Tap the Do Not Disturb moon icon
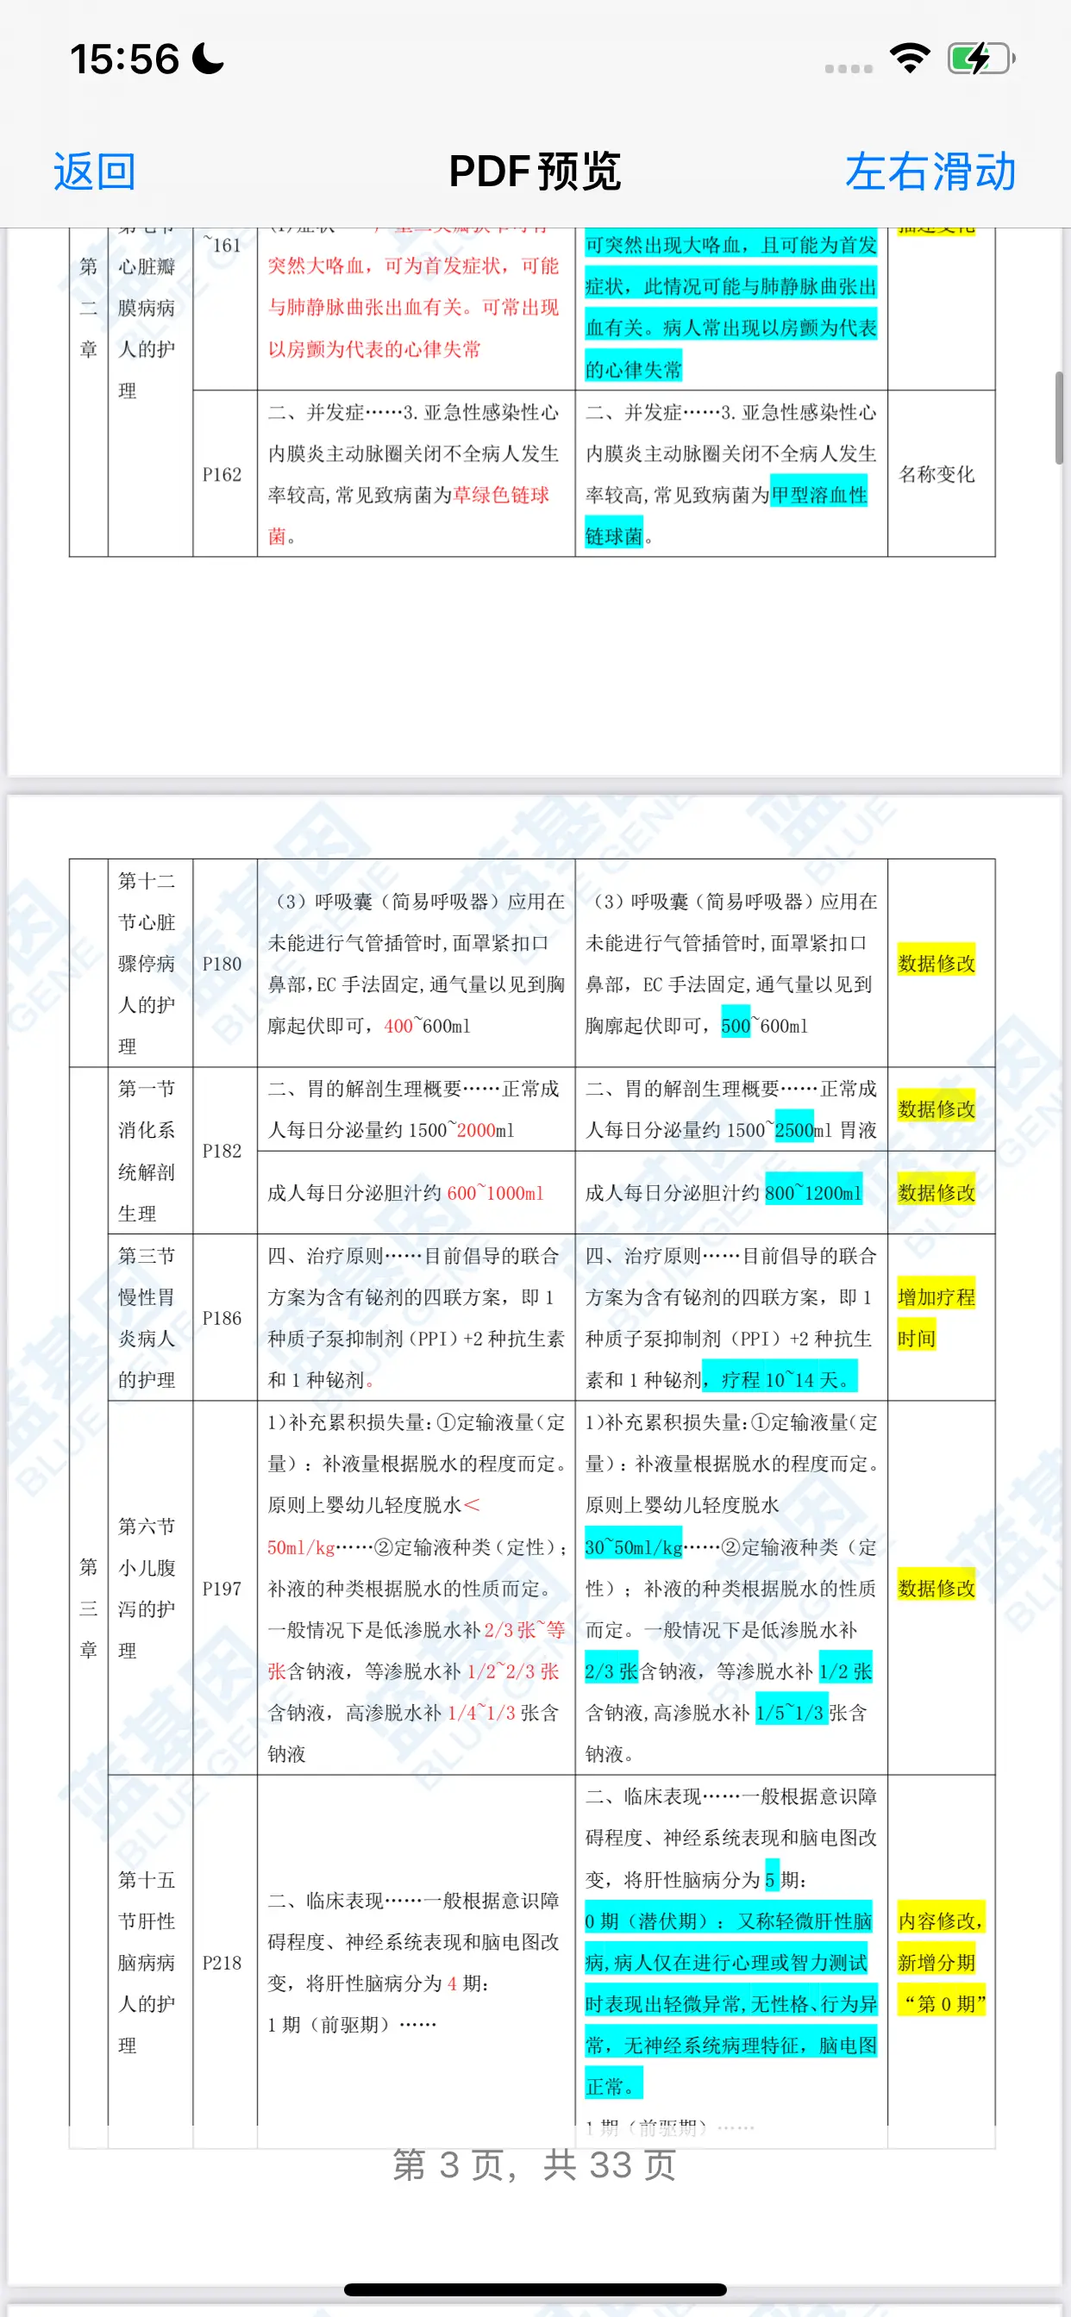The width and height of the screenshot is (1071, 2317). point(209,59)
